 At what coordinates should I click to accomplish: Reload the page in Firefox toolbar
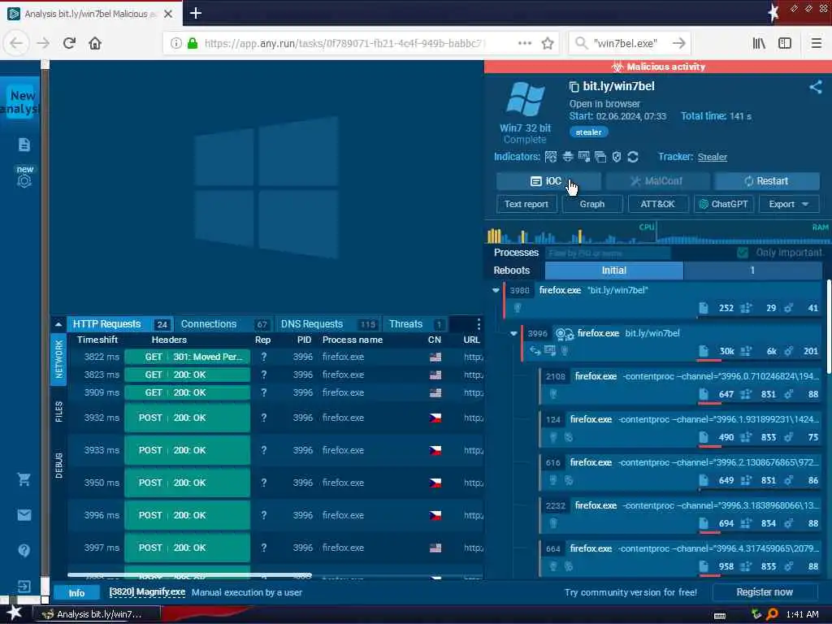tap(69, 43)
